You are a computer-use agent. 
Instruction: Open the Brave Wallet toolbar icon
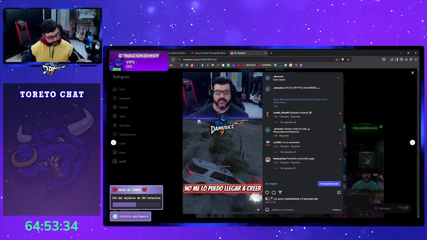(401, 59)
